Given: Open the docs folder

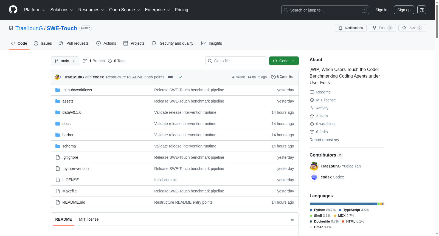Looking at the screenshot, I should tap(66, 124).
